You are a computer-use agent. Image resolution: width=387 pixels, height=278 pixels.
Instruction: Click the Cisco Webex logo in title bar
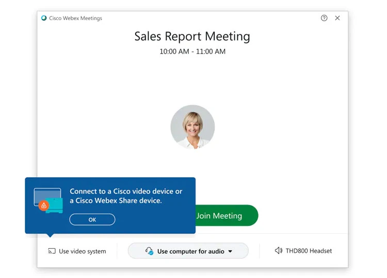point(44,18)
